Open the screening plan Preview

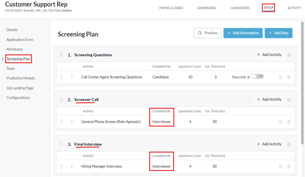(x=207, y=33)
